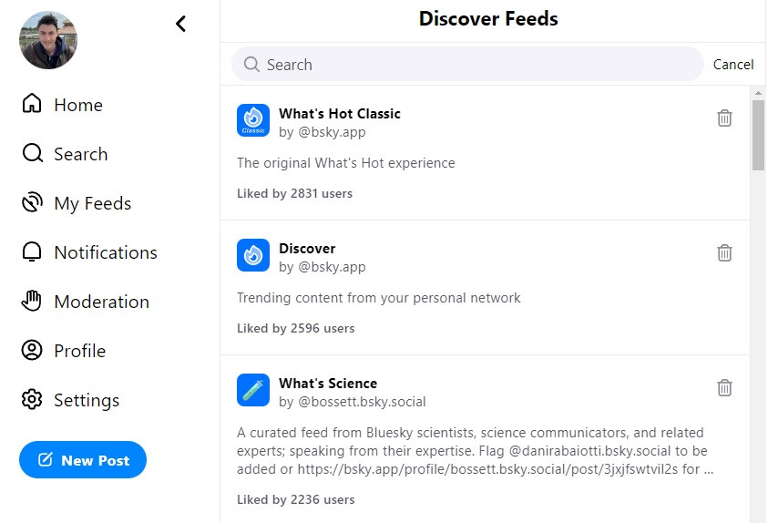This screenshot has width=768, height=523.
Task: Open Search page from sidebar label
Action: 81,154
